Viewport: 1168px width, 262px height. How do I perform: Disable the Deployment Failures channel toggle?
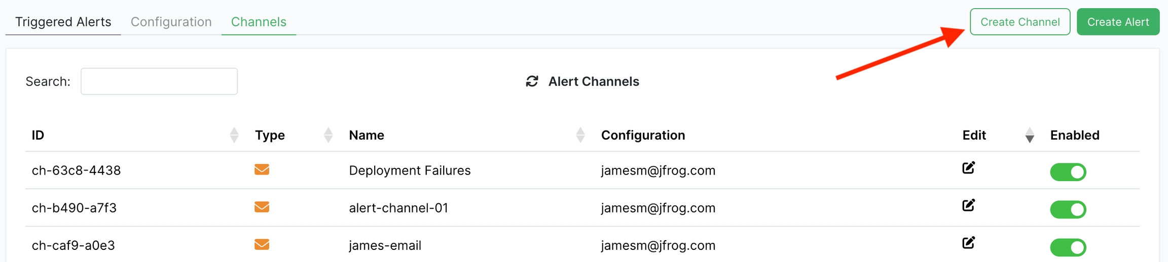(1068, 172)
